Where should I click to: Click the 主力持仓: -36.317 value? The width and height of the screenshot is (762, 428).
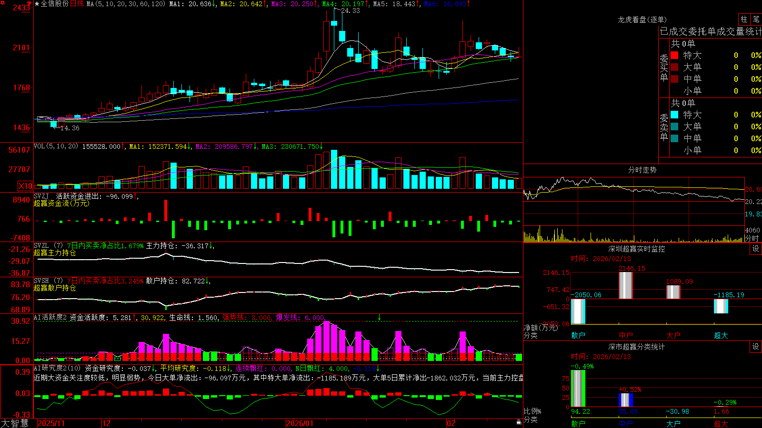click(x=180, y=246)
